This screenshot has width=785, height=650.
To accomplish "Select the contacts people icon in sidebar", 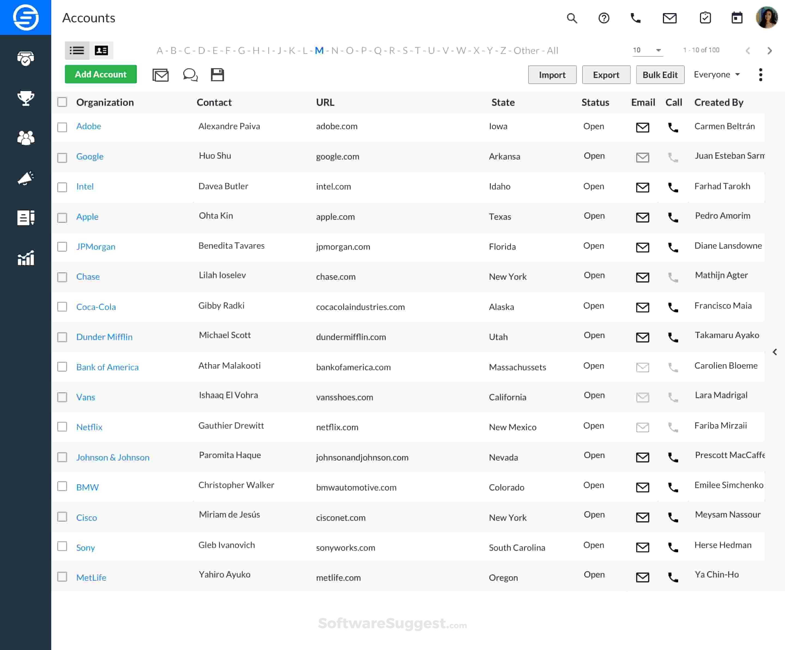I will coord(25,138).
